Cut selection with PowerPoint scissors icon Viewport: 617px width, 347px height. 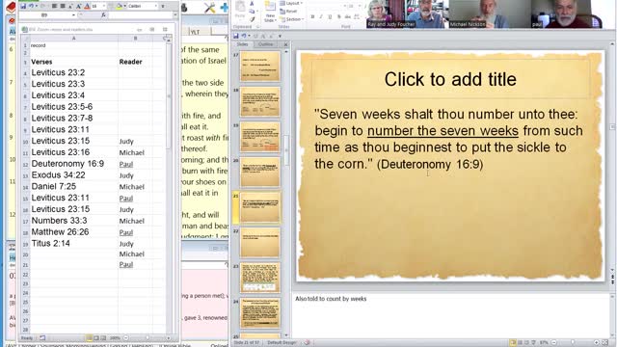[x=252, y=4]
